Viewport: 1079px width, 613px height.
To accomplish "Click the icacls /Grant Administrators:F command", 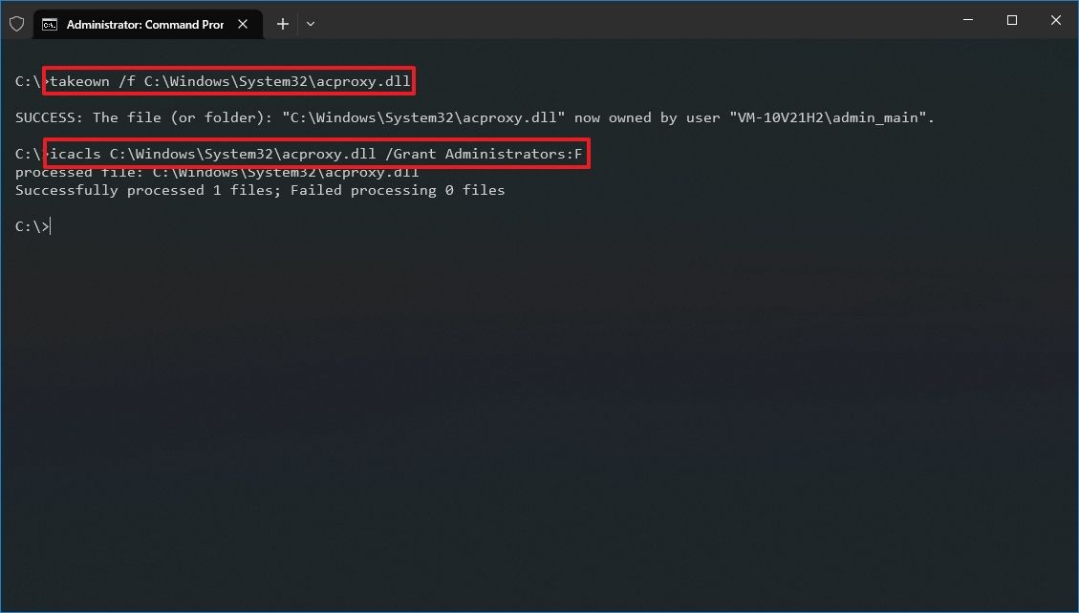I will (x=317, y=153).
